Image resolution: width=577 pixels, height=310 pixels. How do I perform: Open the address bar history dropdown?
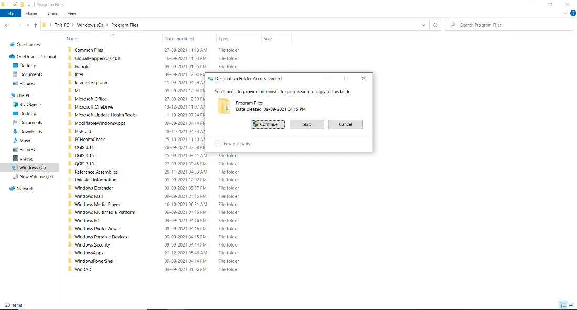tap(423, 25)
